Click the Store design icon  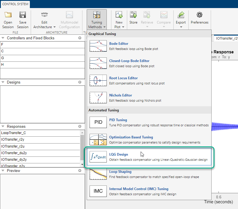pyautogui.click(x=133, y=15)
